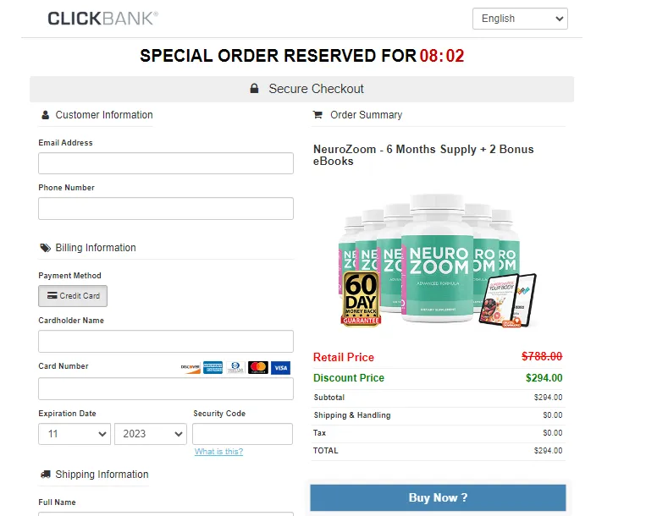Select the Credit Card payment method

[x=73, y=296]
